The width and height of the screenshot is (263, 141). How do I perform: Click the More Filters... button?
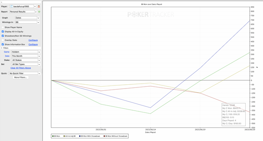pos(21,77)
